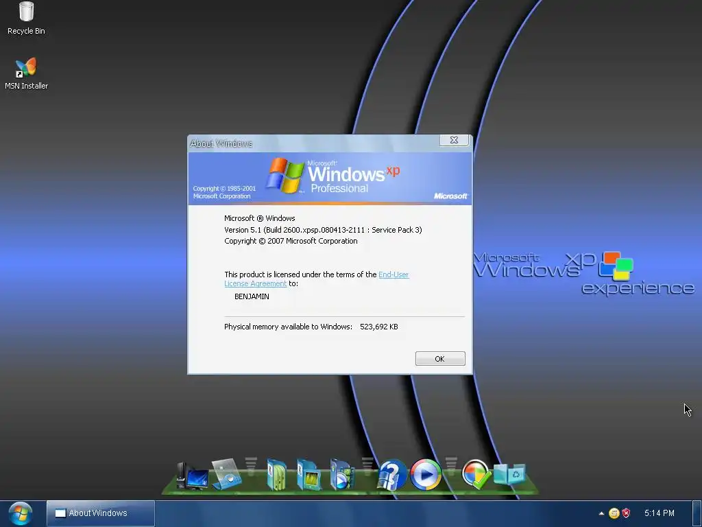Click the Windows flag with green checkmark dock icon
This screenshot has height=527, width=702.
point(476,474)
